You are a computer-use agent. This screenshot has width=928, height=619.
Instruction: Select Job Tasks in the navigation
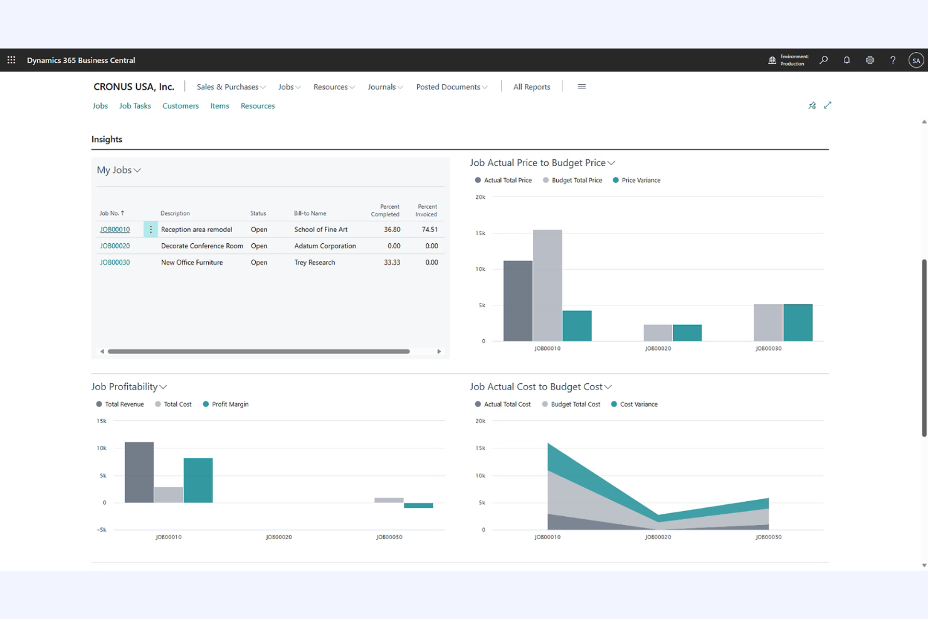tap(135, 105)
